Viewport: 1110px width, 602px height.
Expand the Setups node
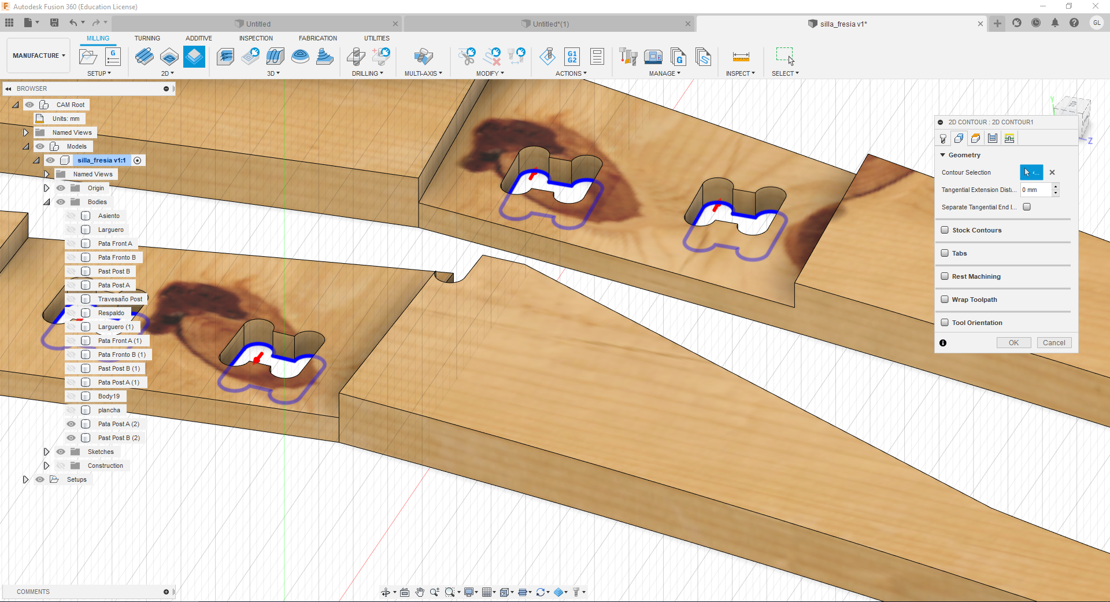click(x=25, y=479)
